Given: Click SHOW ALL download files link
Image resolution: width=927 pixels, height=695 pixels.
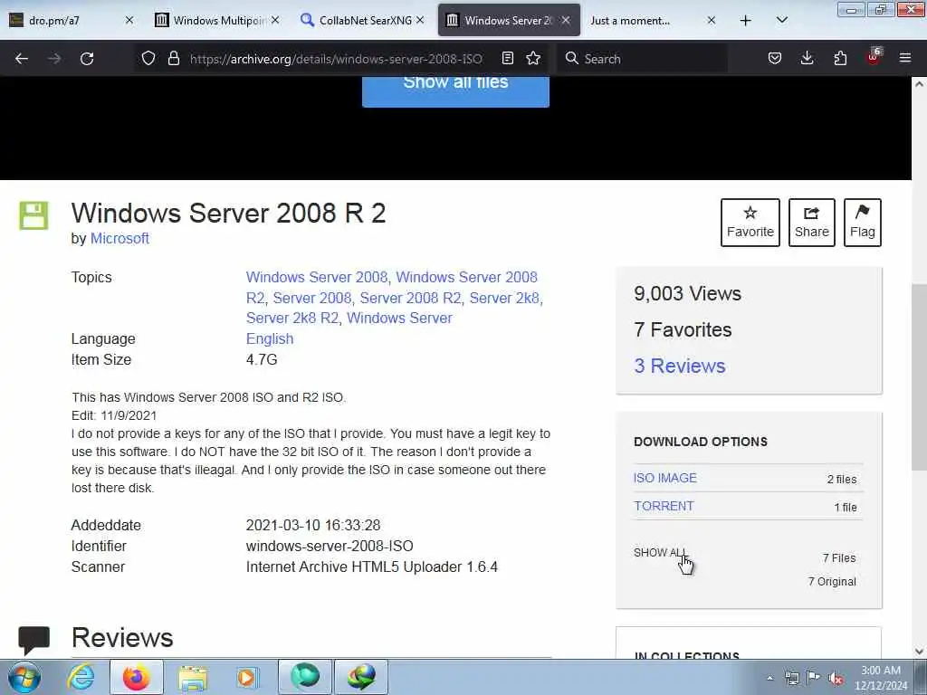Looking at the screenshot, I should click(659, 553).
